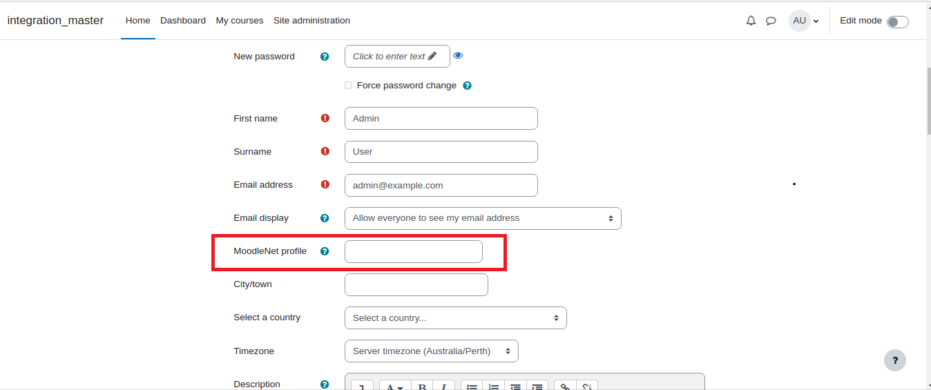
Task: Open the Timezone dropdown
Action: point(432,351)
